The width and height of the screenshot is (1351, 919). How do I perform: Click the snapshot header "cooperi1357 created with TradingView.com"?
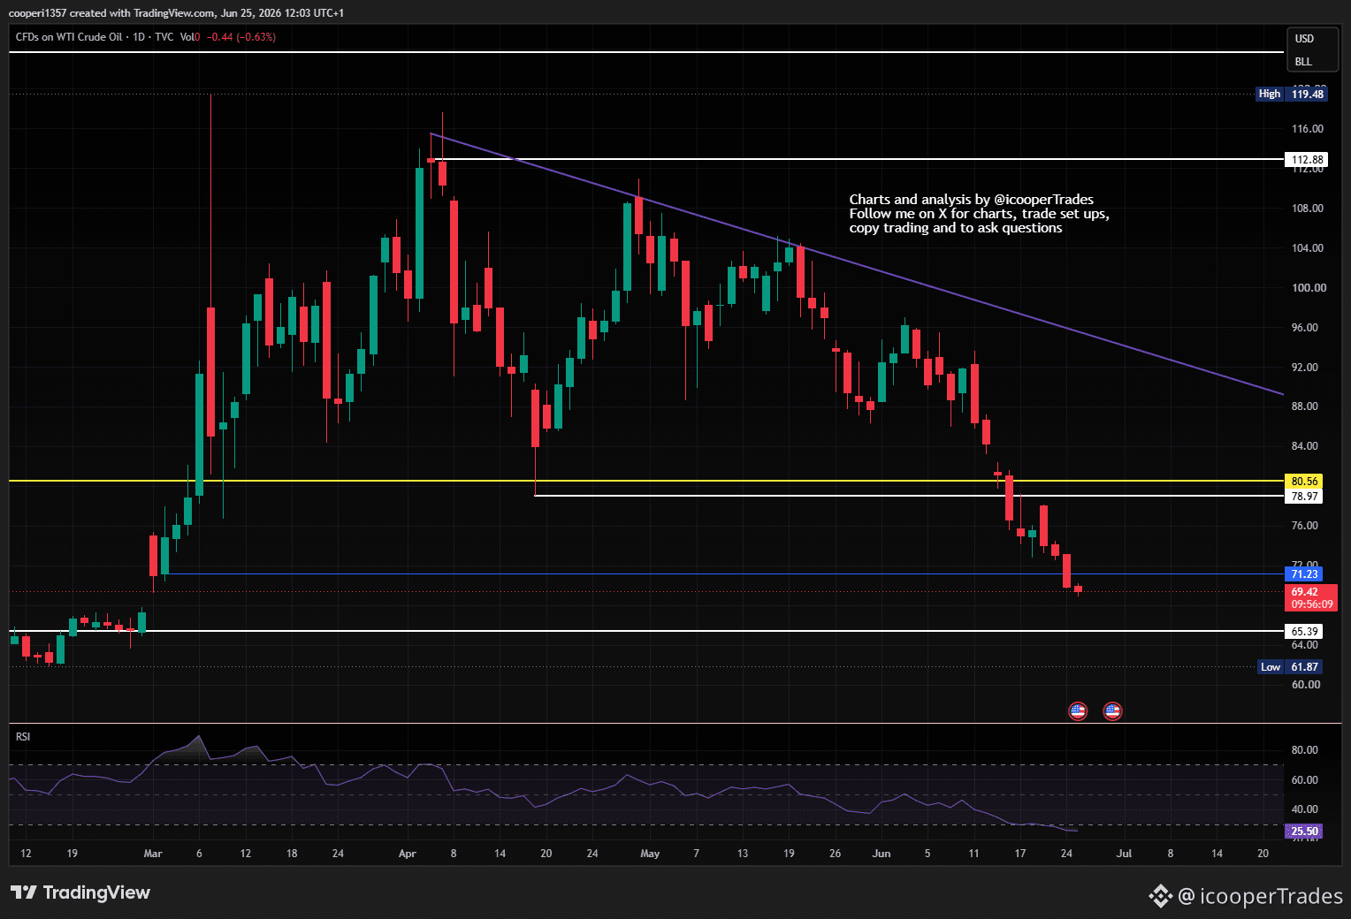[113, 12]
